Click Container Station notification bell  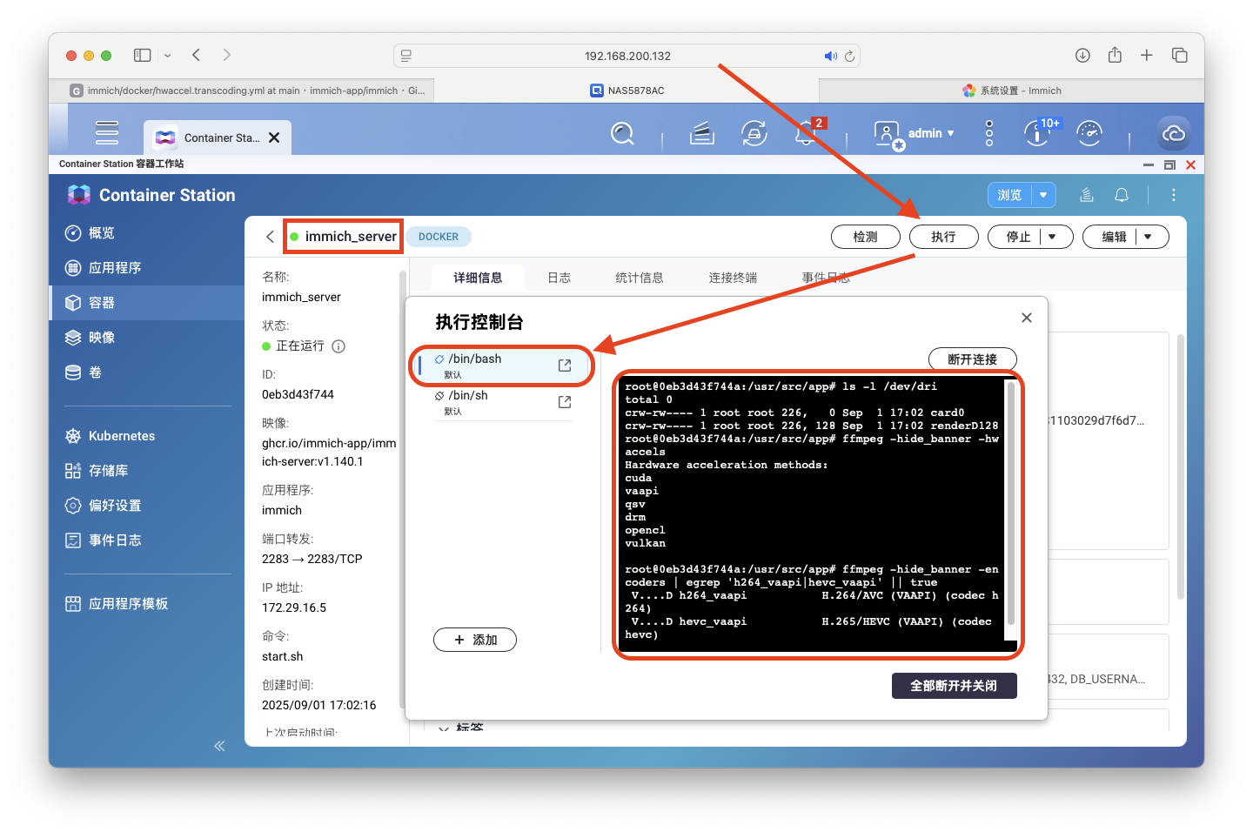coord(1122,195)
